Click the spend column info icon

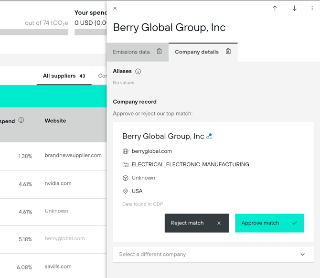point(21,120)
